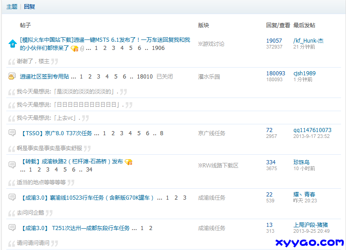The image size is (346, 250).
Task: Click last post time 21 分钟前
Action: pos(304,47)
